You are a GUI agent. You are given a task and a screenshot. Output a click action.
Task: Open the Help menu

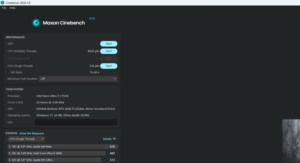(x=12, y=8)
